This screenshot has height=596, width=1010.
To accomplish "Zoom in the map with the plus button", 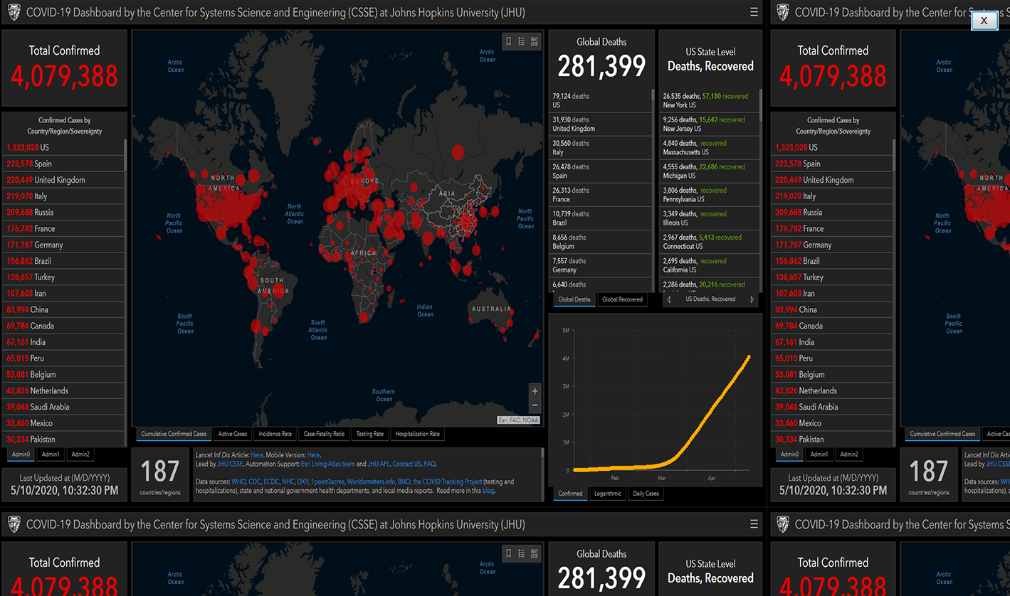I will click(535, 391).
